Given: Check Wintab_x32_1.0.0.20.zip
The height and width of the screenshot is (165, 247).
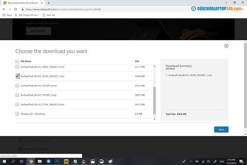Looking at the screenshot, I should click(17, 114).
